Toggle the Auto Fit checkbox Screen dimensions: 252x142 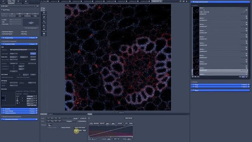pos(81,118)
